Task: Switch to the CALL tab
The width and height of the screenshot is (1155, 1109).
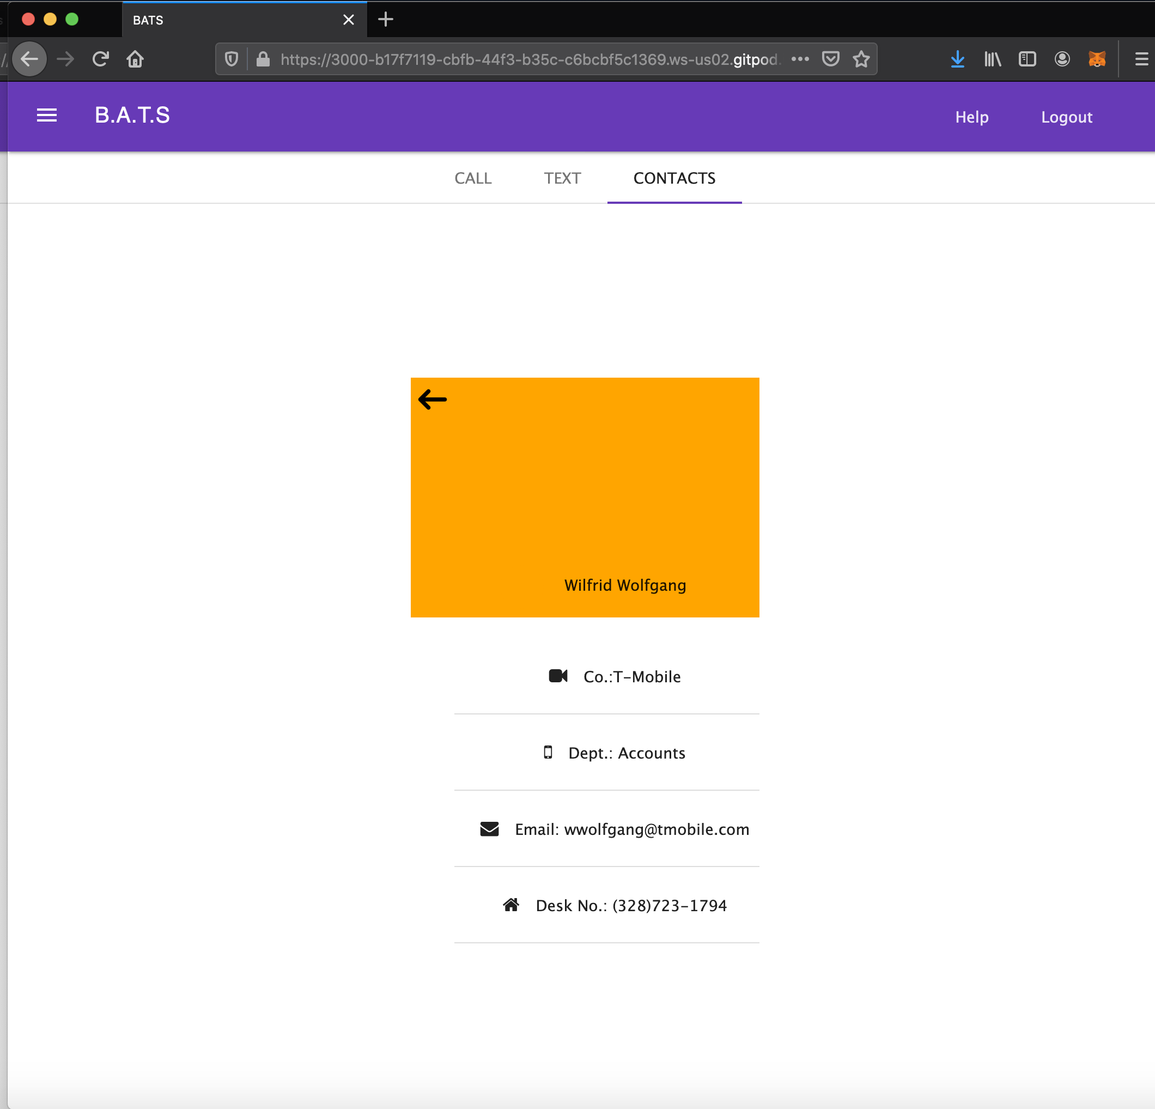Action: click(x=472, y=178)
